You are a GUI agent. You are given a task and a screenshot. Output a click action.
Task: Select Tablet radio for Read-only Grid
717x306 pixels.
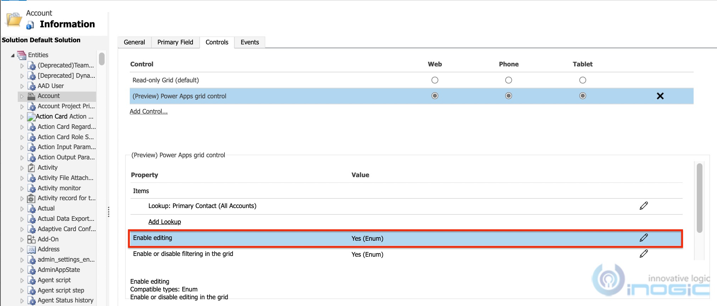[x=583, y=80]
